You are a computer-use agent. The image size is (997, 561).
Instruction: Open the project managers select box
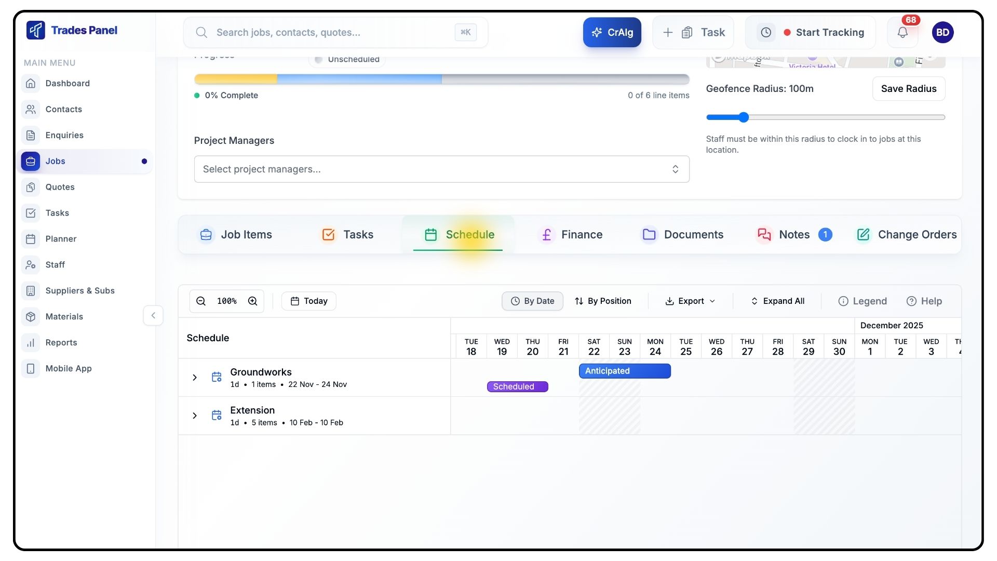[x=441, y=169]
